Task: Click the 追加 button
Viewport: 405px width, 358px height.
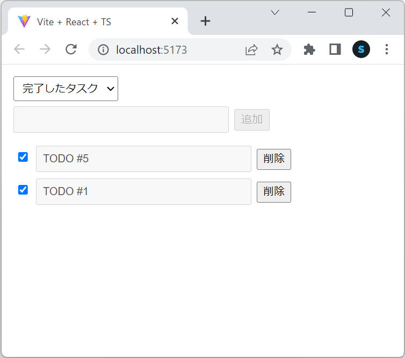Action: coord(252,120)
